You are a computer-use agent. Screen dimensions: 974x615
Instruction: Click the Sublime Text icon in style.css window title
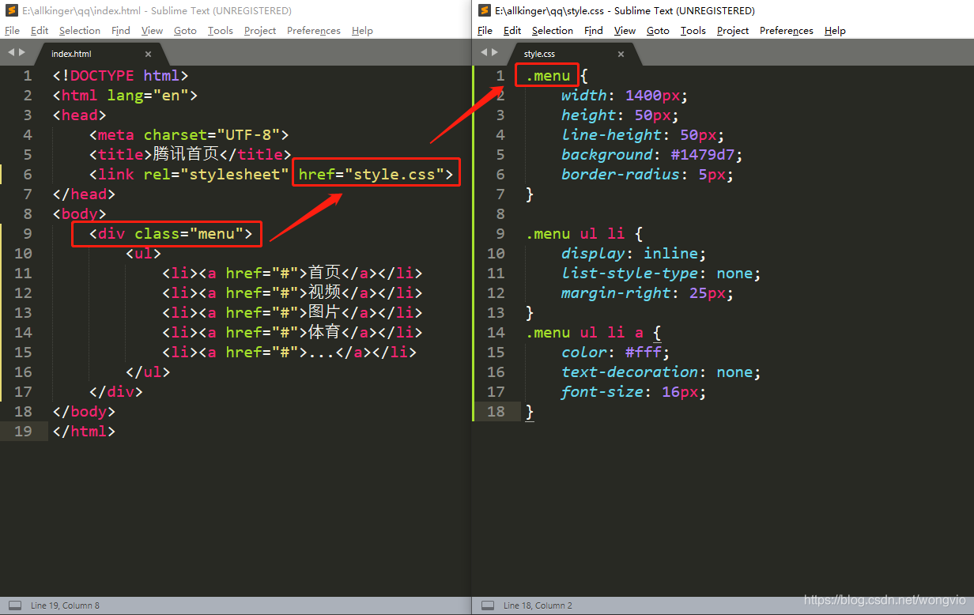click(x=485, y=11)
